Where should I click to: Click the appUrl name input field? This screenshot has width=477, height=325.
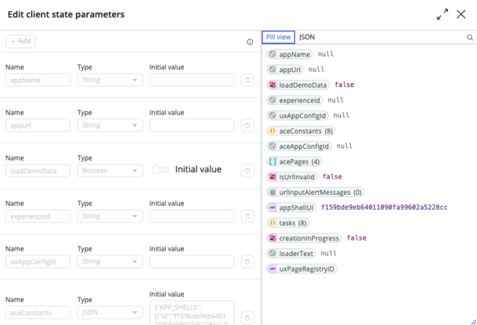coord(38,125)
